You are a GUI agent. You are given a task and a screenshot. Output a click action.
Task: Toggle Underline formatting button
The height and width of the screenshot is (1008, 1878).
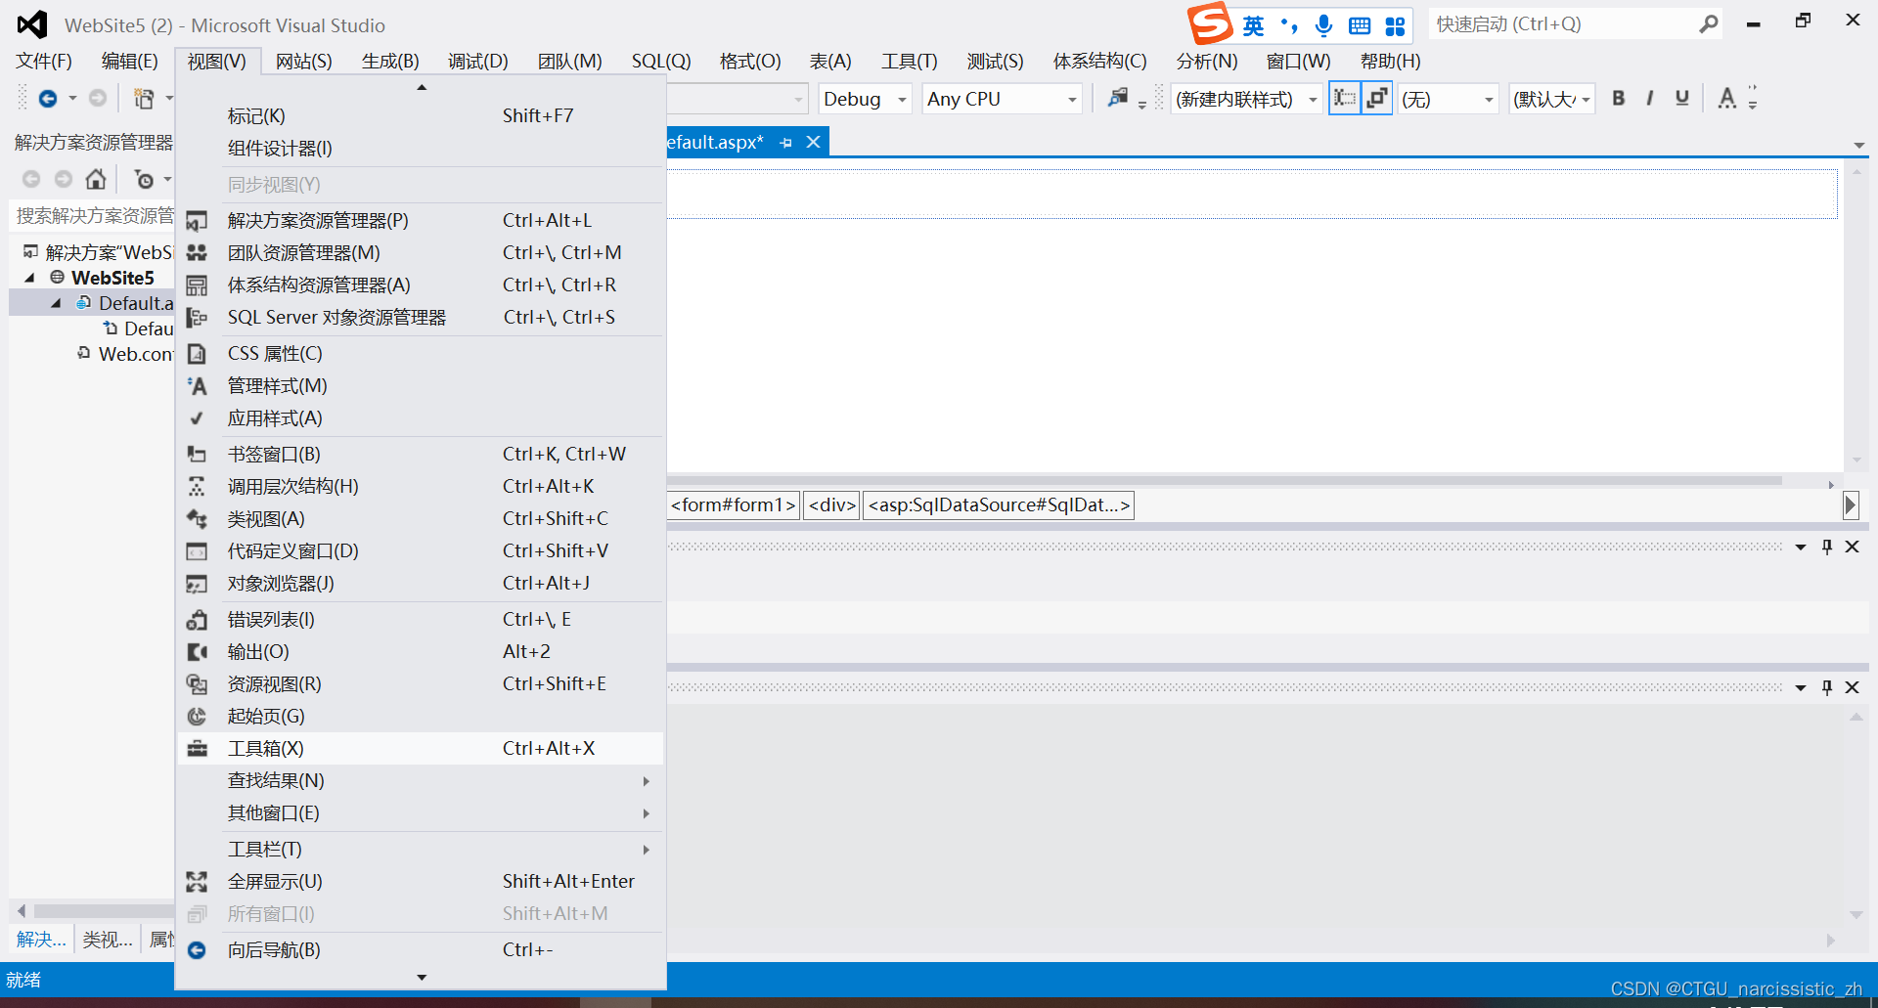click(x=1682, y=98)
